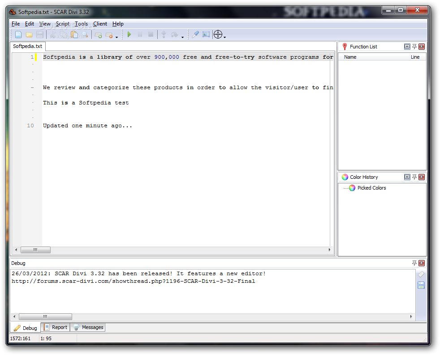This screenshot has height=355, width=440.
Task: Float the Function List panel
Action: pyautogui.click(x=407, y=47)
